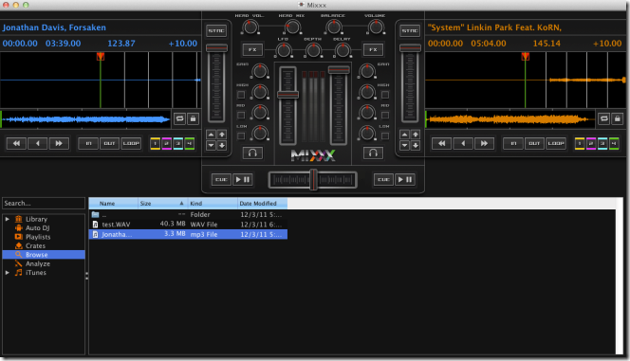Click deck 1 pitch arrow-down button
The image size is (630, 361).
pos(221,145)
